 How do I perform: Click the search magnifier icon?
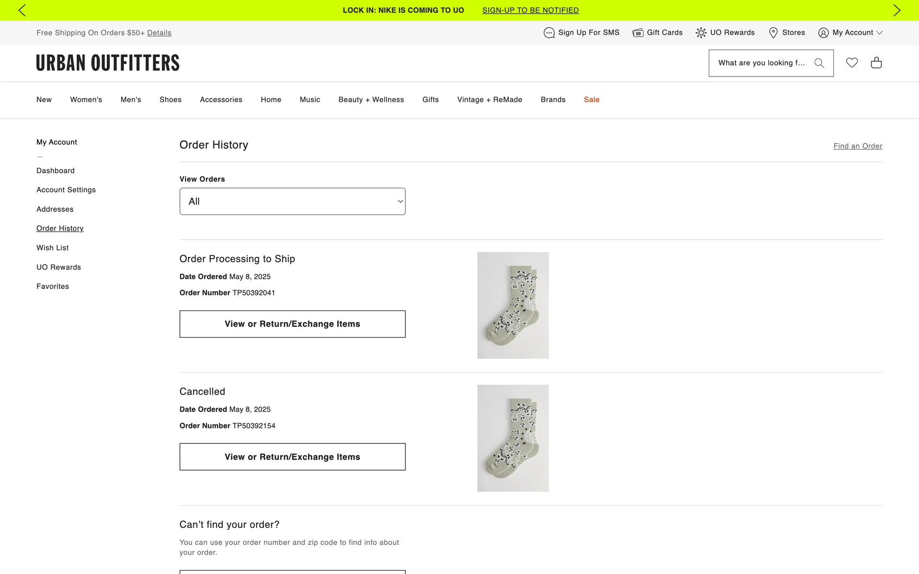click(x=819, y=63)
